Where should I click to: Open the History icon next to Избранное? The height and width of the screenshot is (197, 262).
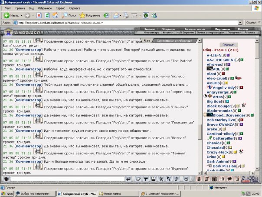[106, 16]
